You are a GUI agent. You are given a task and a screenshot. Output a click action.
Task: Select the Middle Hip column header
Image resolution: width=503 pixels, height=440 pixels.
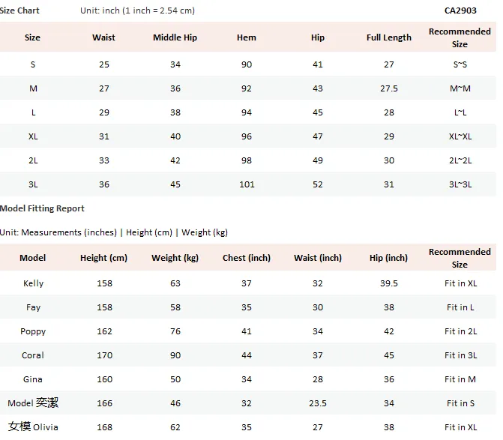(x=175, y=37)
